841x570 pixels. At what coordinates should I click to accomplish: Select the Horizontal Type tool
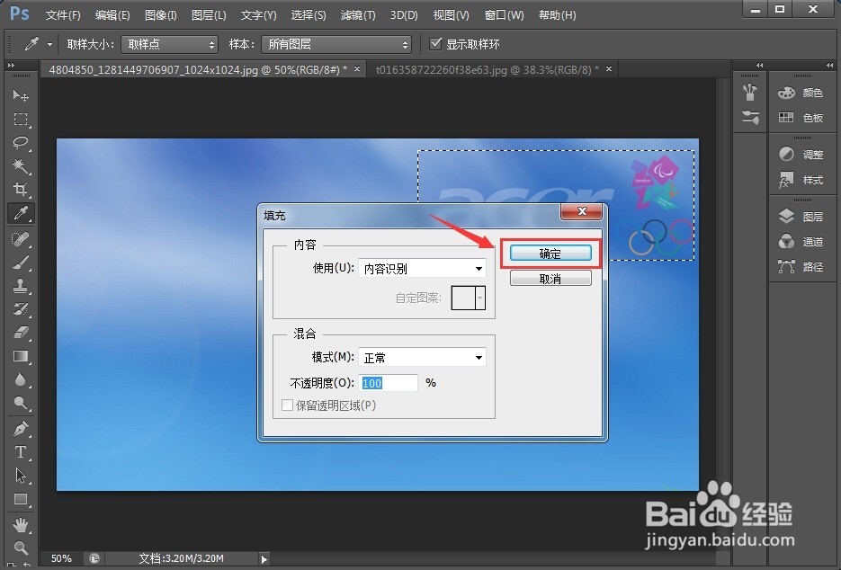click(22, 452)
